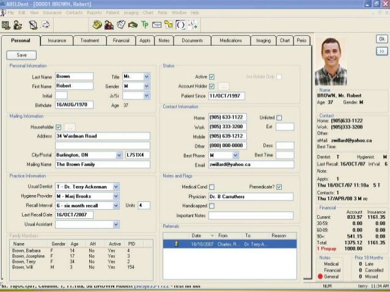Open the Title dropdown showing Mr.

146,77
